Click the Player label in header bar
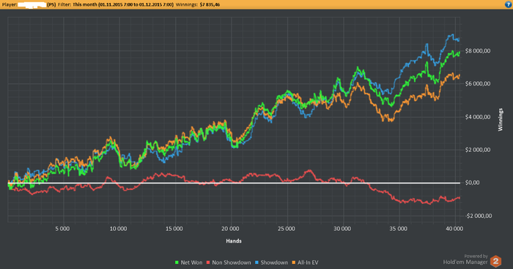This screenshot has width=513, height=269. click(10, 5)
